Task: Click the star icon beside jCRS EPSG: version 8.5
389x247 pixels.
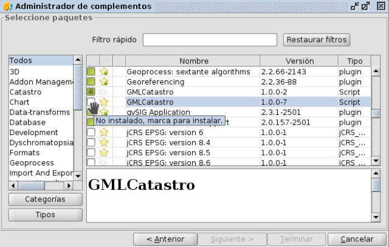Action: pos(104,153)
